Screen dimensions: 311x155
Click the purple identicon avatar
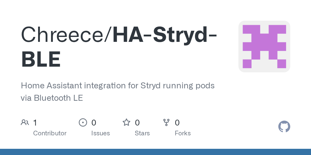pos(264,47)
